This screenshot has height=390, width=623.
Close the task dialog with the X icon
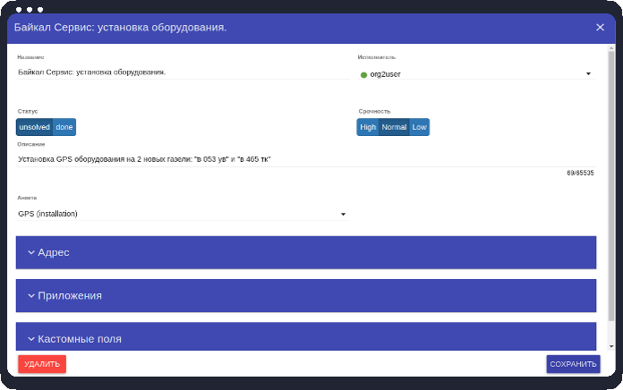600,28
